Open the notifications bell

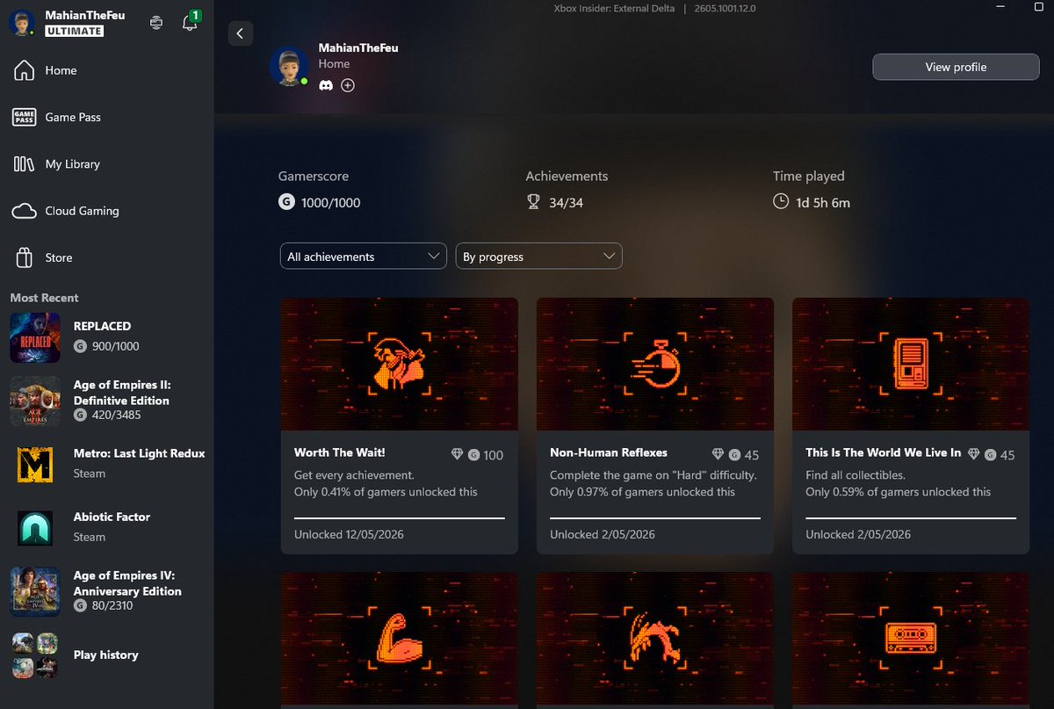point(190,23)
